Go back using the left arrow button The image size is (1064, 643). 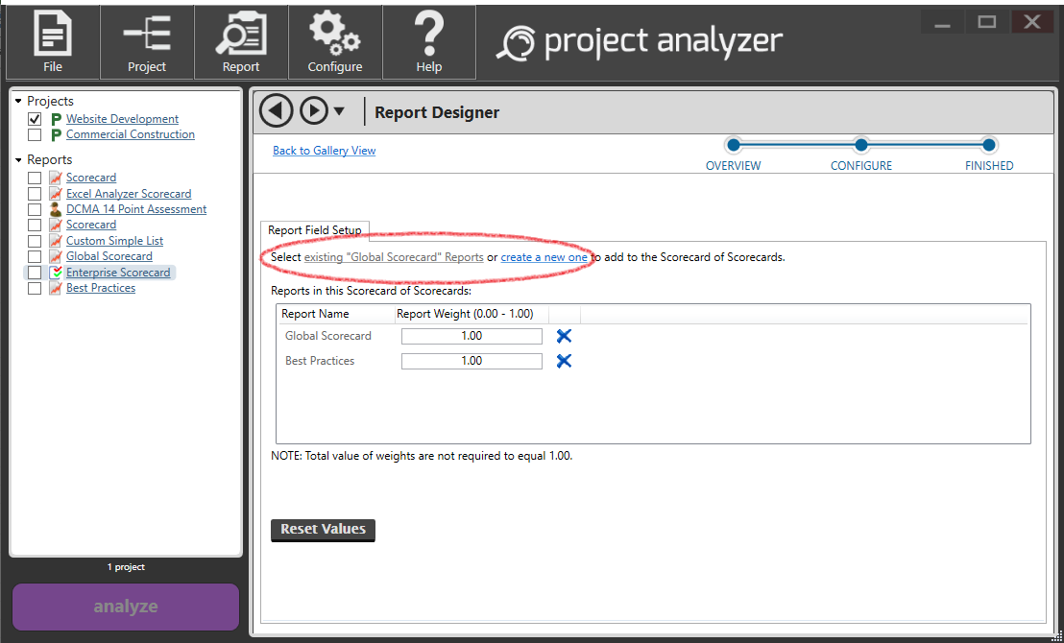tap(277, 111)
